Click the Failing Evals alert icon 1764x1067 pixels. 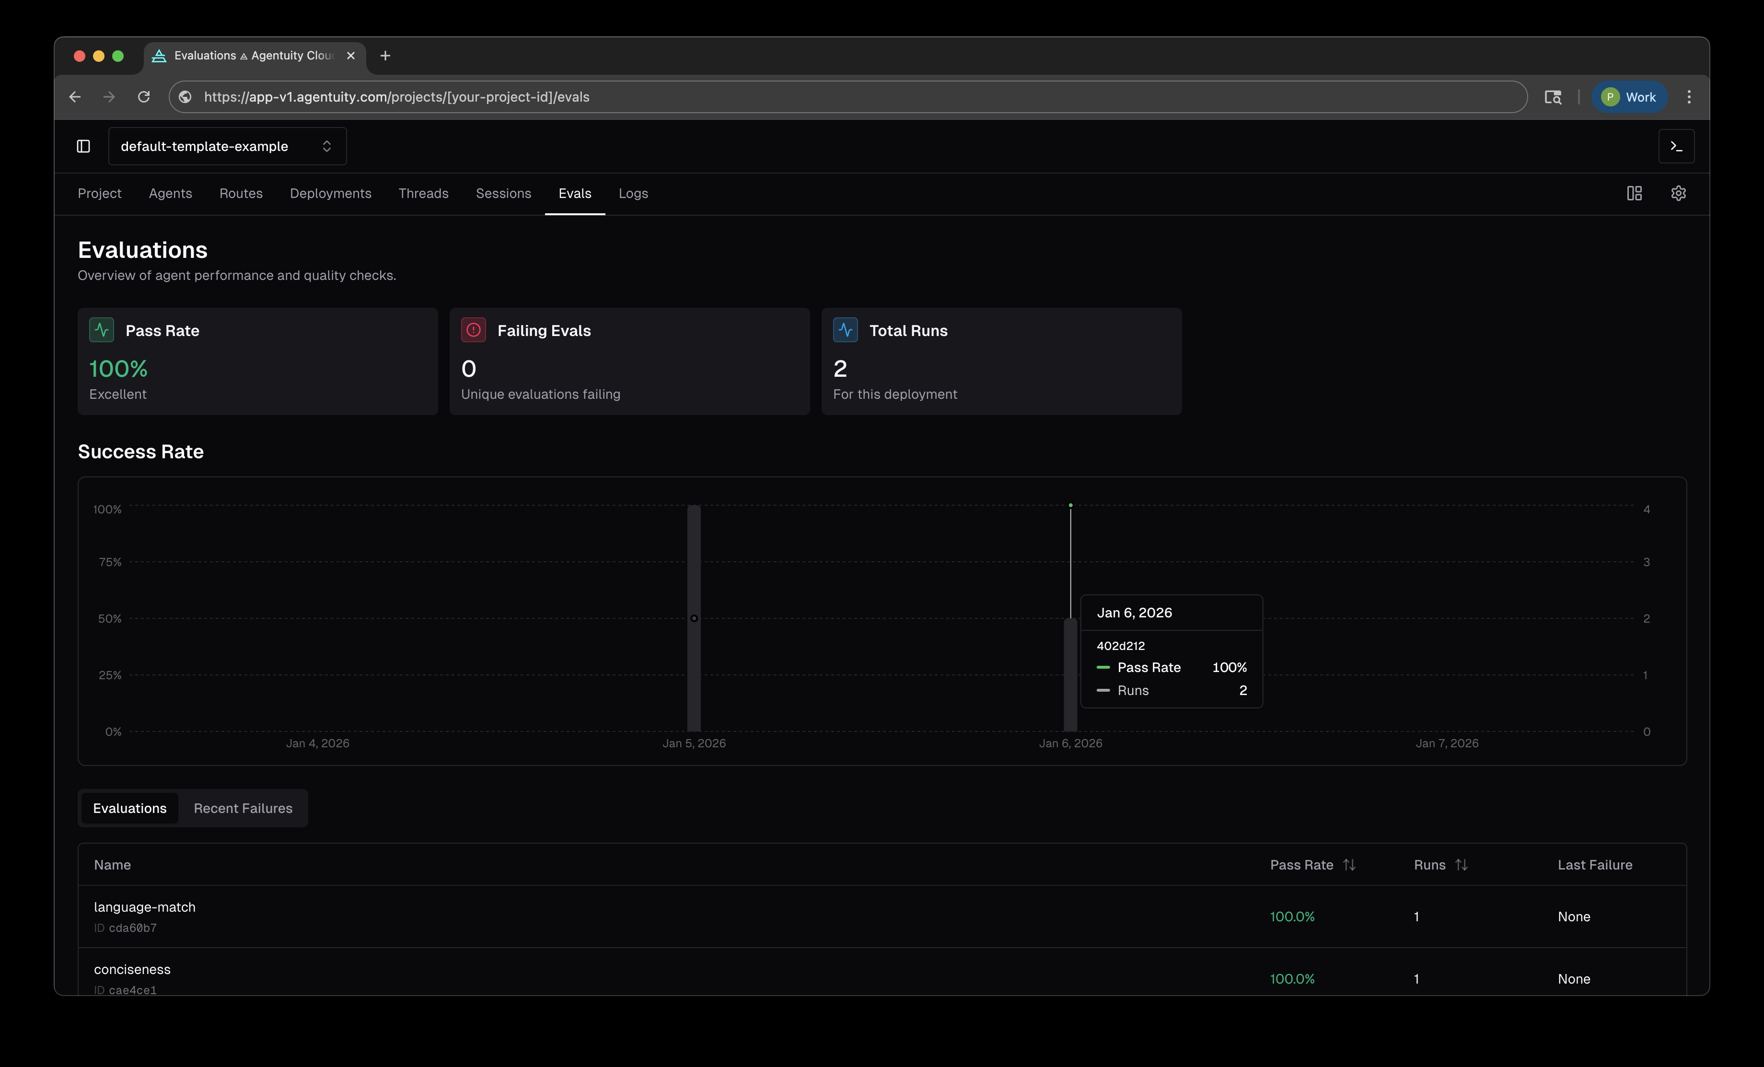[473, 330]
